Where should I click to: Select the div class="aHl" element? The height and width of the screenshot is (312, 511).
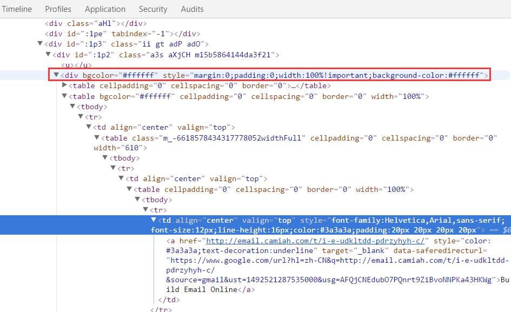point(96,23)
